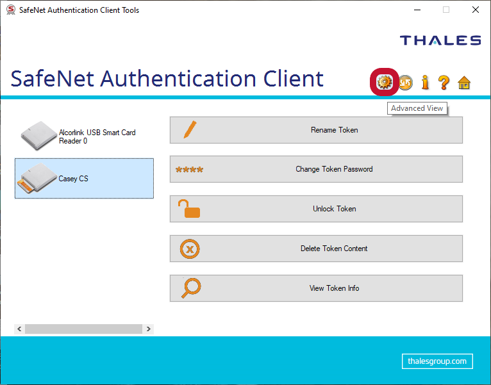The height and width of the screenshot is (385, 491).
Task: Open View Token Info
Action: pos(316,288)
